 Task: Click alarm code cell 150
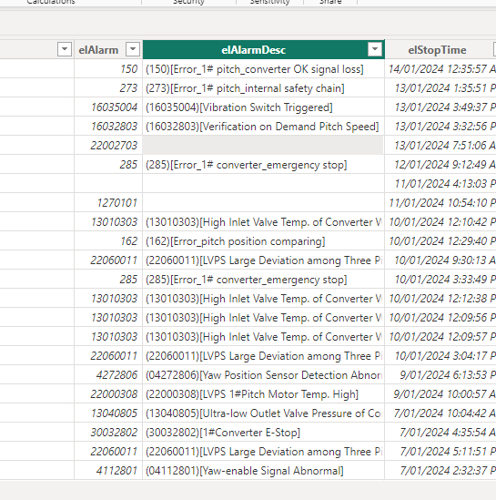point(108,69)
